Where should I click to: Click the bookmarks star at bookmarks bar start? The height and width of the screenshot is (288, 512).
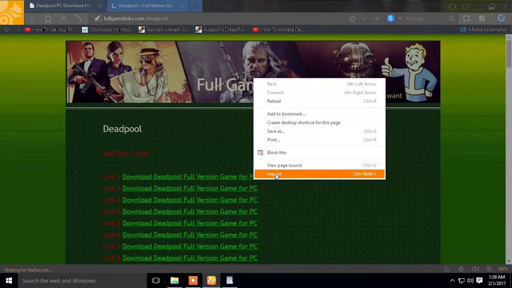pos(6,30)
